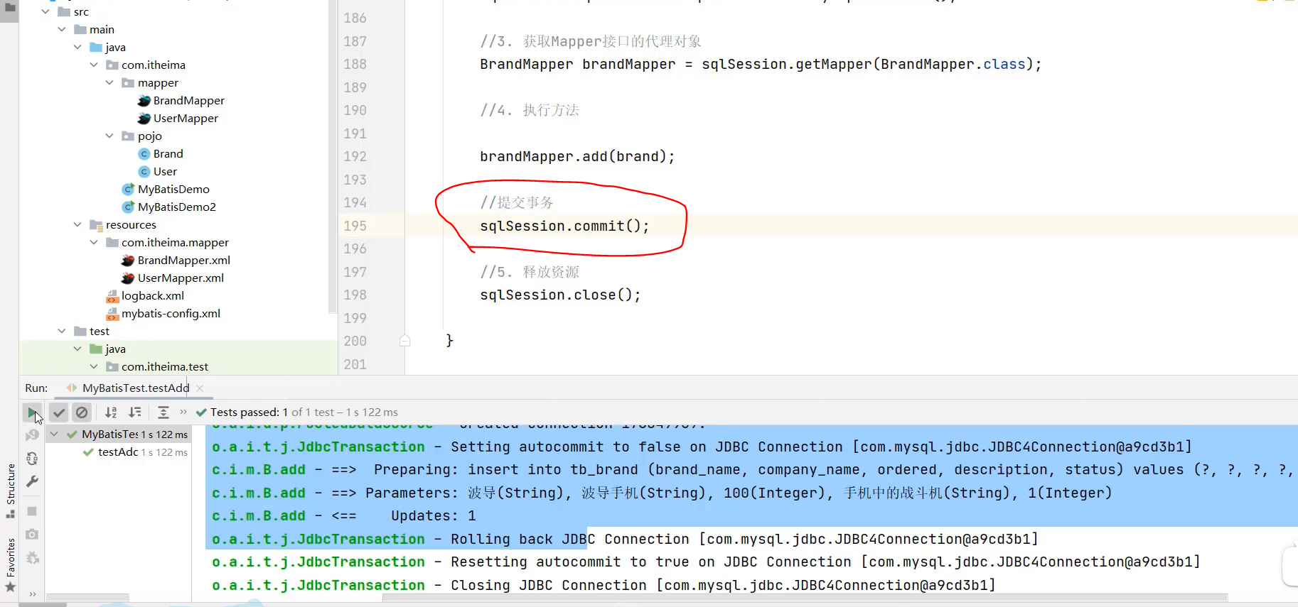Expand all test results in the Run panel
Image resolution: width=1298 pixels, height=607 pixels.
pos(163,412)
